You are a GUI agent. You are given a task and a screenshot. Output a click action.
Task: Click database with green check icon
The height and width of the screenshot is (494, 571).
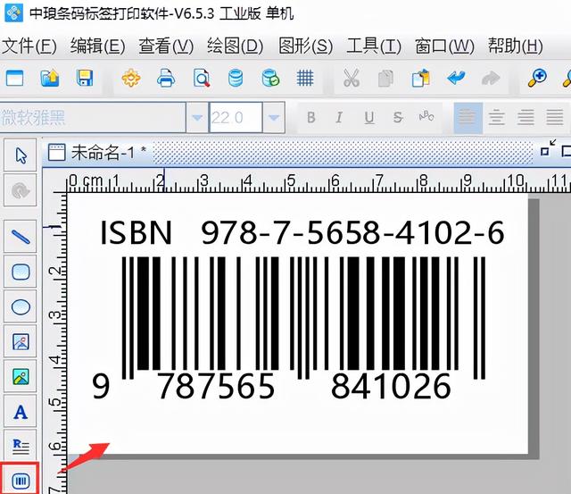270,78
